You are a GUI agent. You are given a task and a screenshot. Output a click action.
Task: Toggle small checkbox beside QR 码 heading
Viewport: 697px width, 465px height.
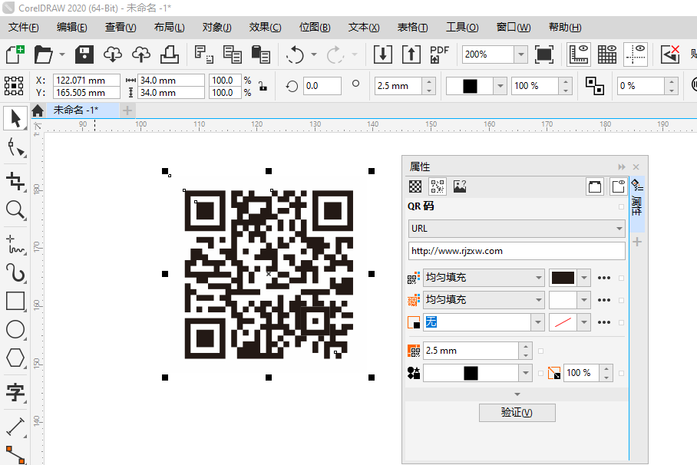[x=622, y=206]
